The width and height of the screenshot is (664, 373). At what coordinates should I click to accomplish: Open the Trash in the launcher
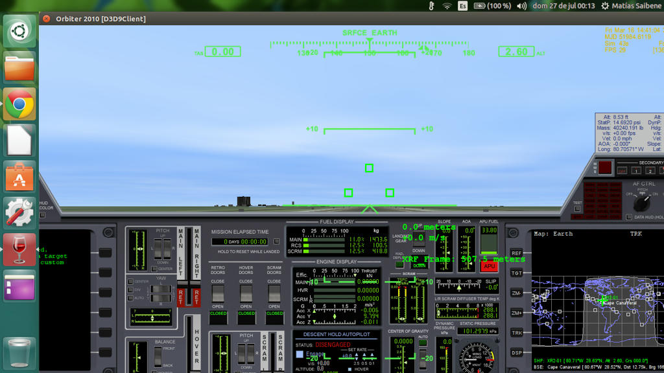pyautogui.click(x=19, y=352)
